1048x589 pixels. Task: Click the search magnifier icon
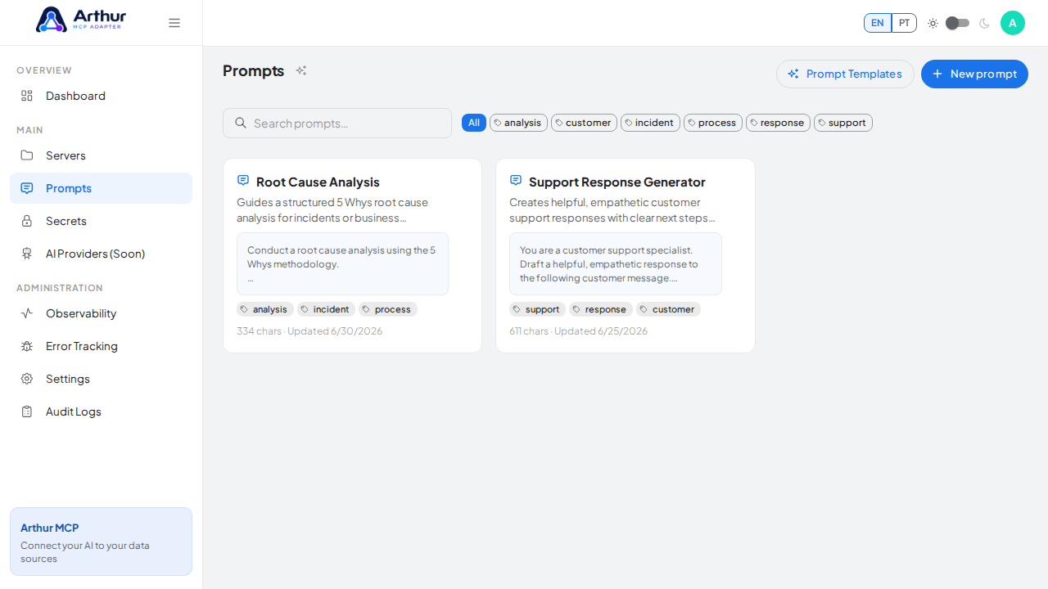(241, 123)
